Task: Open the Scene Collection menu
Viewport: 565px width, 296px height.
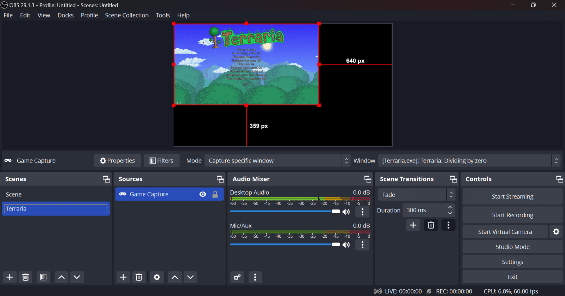Action: [x=127, y=15]
